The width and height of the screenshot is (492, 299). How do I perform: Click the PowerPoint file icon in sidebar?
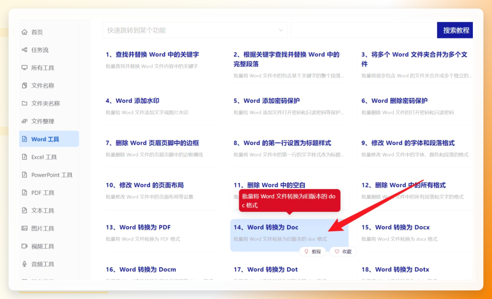(25, 175)
